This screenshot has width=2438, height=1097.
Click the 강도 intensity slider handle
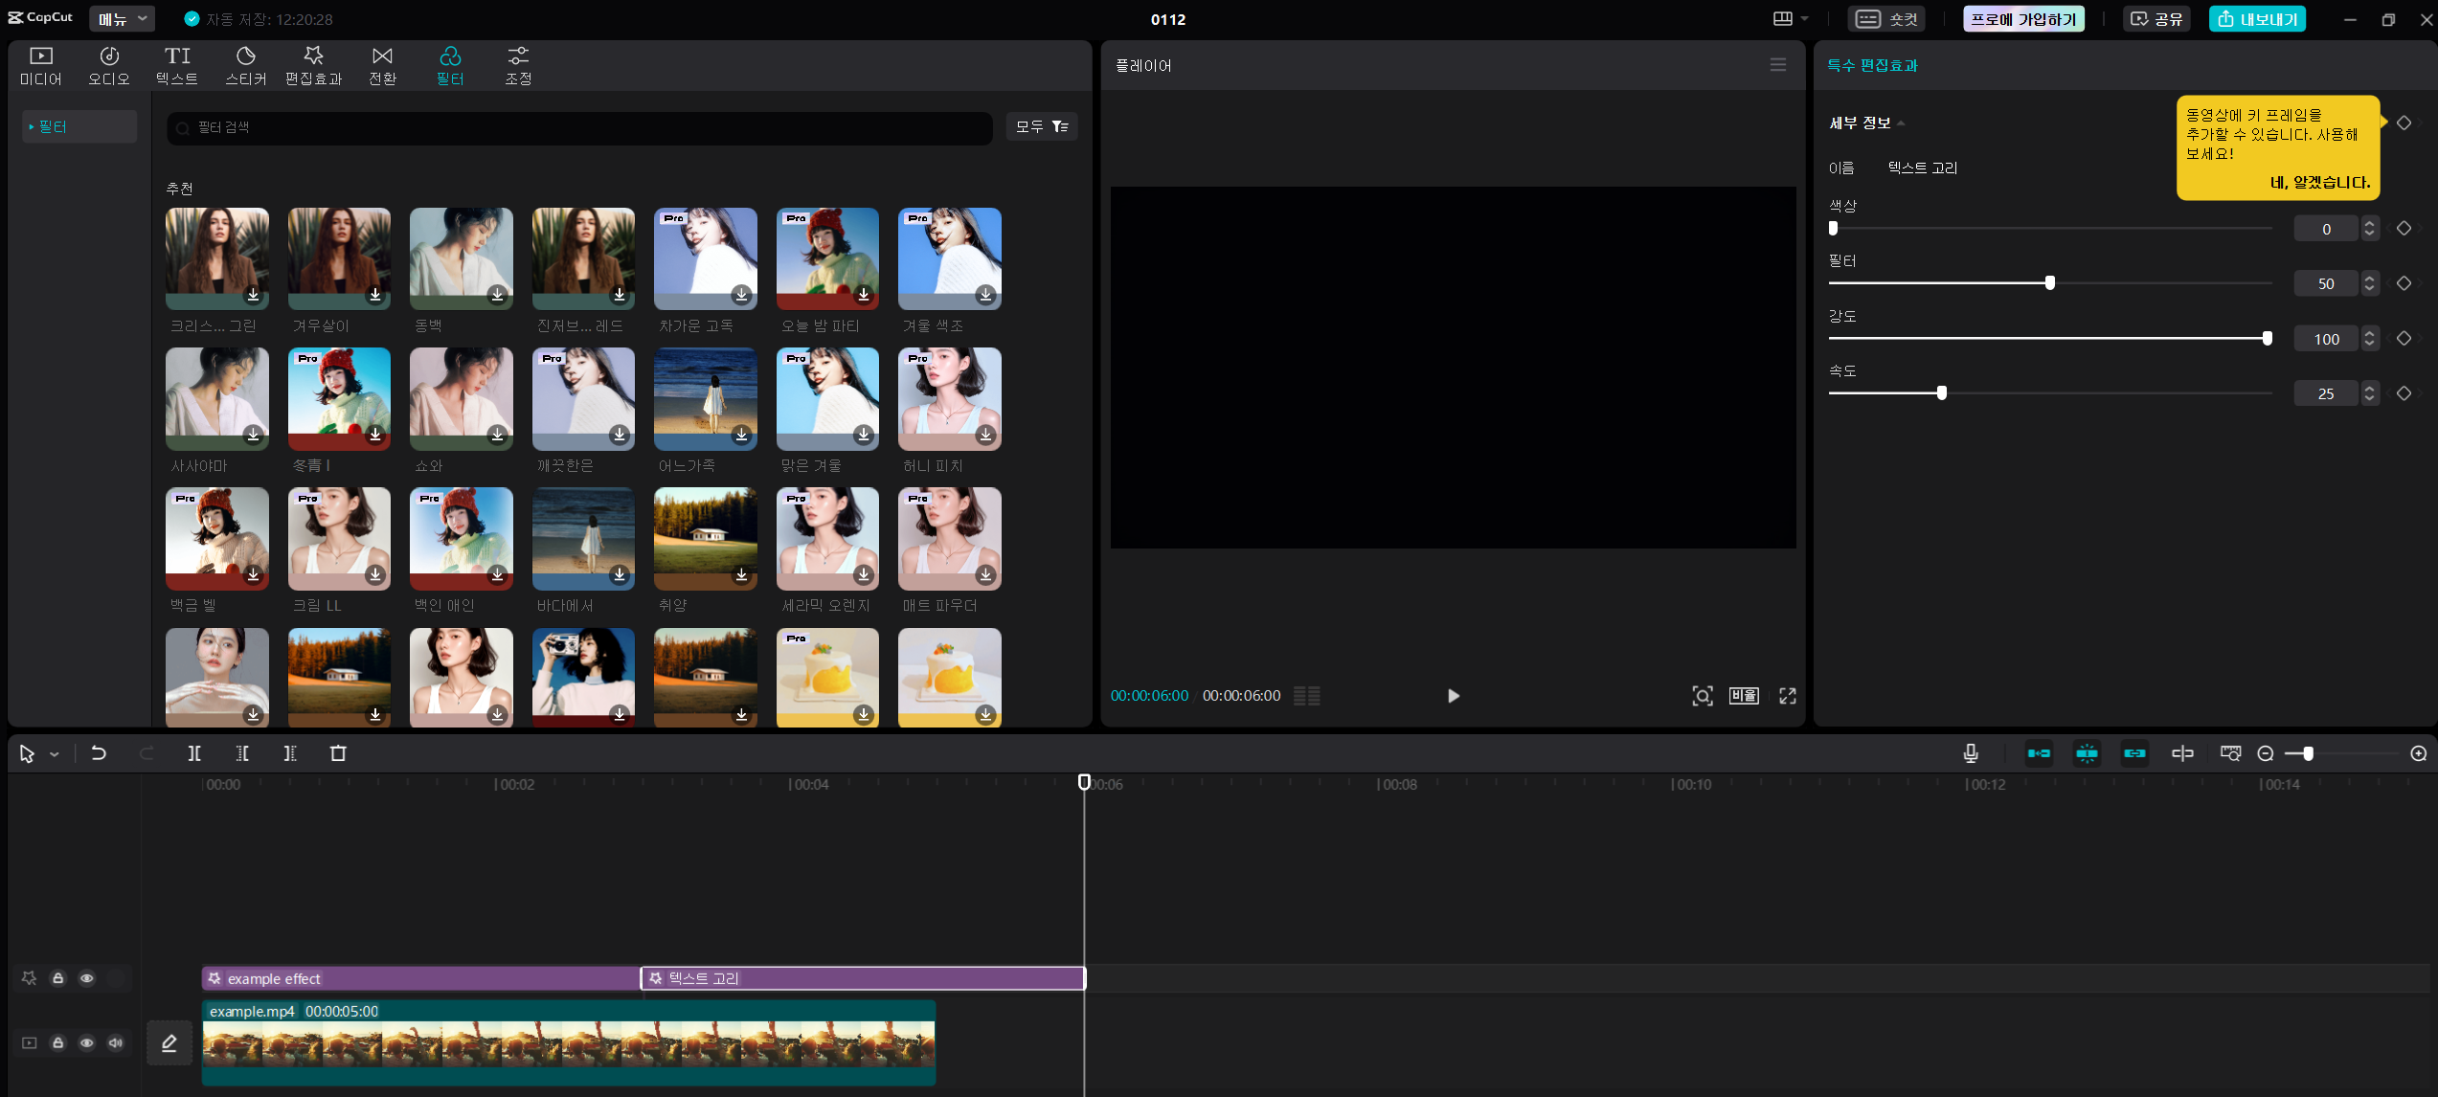click(x=2267, y=338)
